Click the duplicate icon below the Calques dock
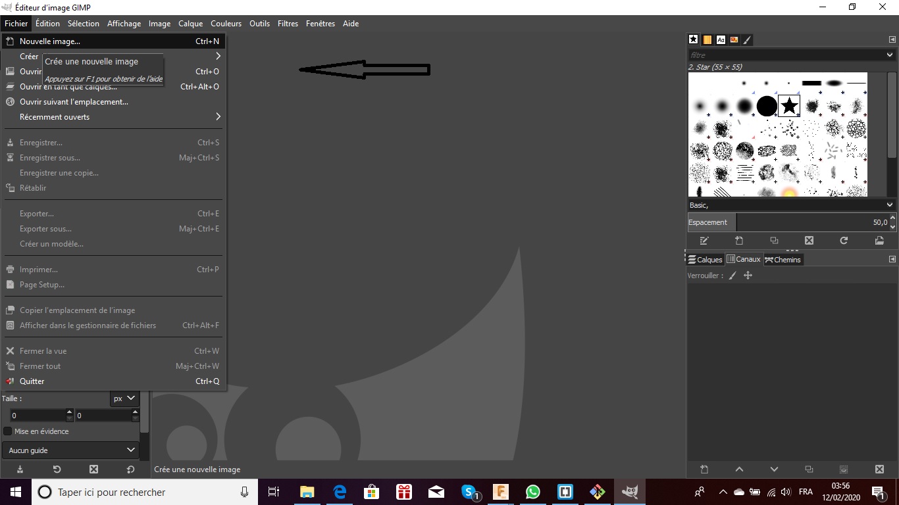 click(809, 469)
